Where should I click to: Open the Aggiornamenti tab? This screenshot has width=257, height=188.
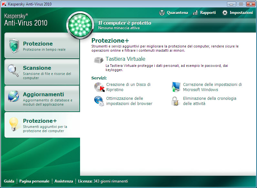pos(42,98)
